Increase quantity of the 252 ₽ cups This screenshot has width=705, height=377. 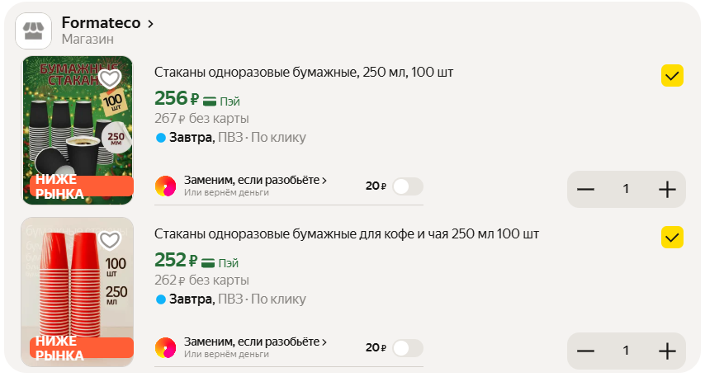pyautogui.click(x=667, y=351)
